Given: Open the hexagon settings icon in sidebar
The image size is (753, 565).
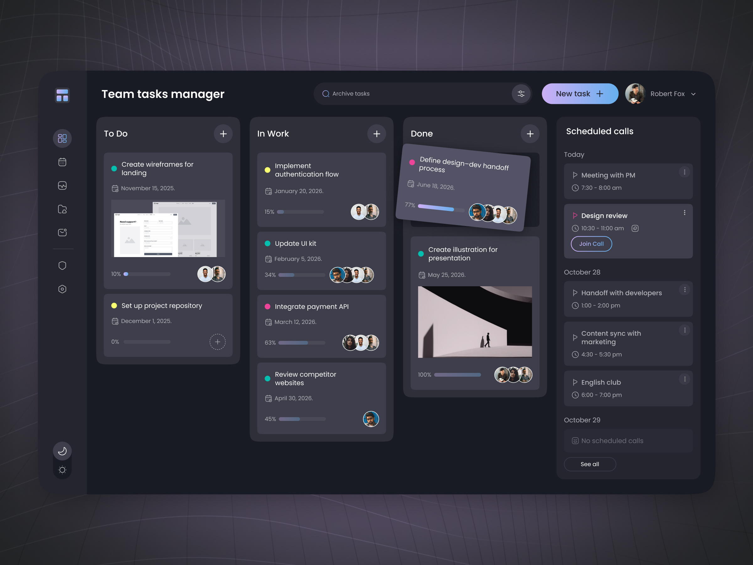Looking at the screenshot, I should click(62, 289).
